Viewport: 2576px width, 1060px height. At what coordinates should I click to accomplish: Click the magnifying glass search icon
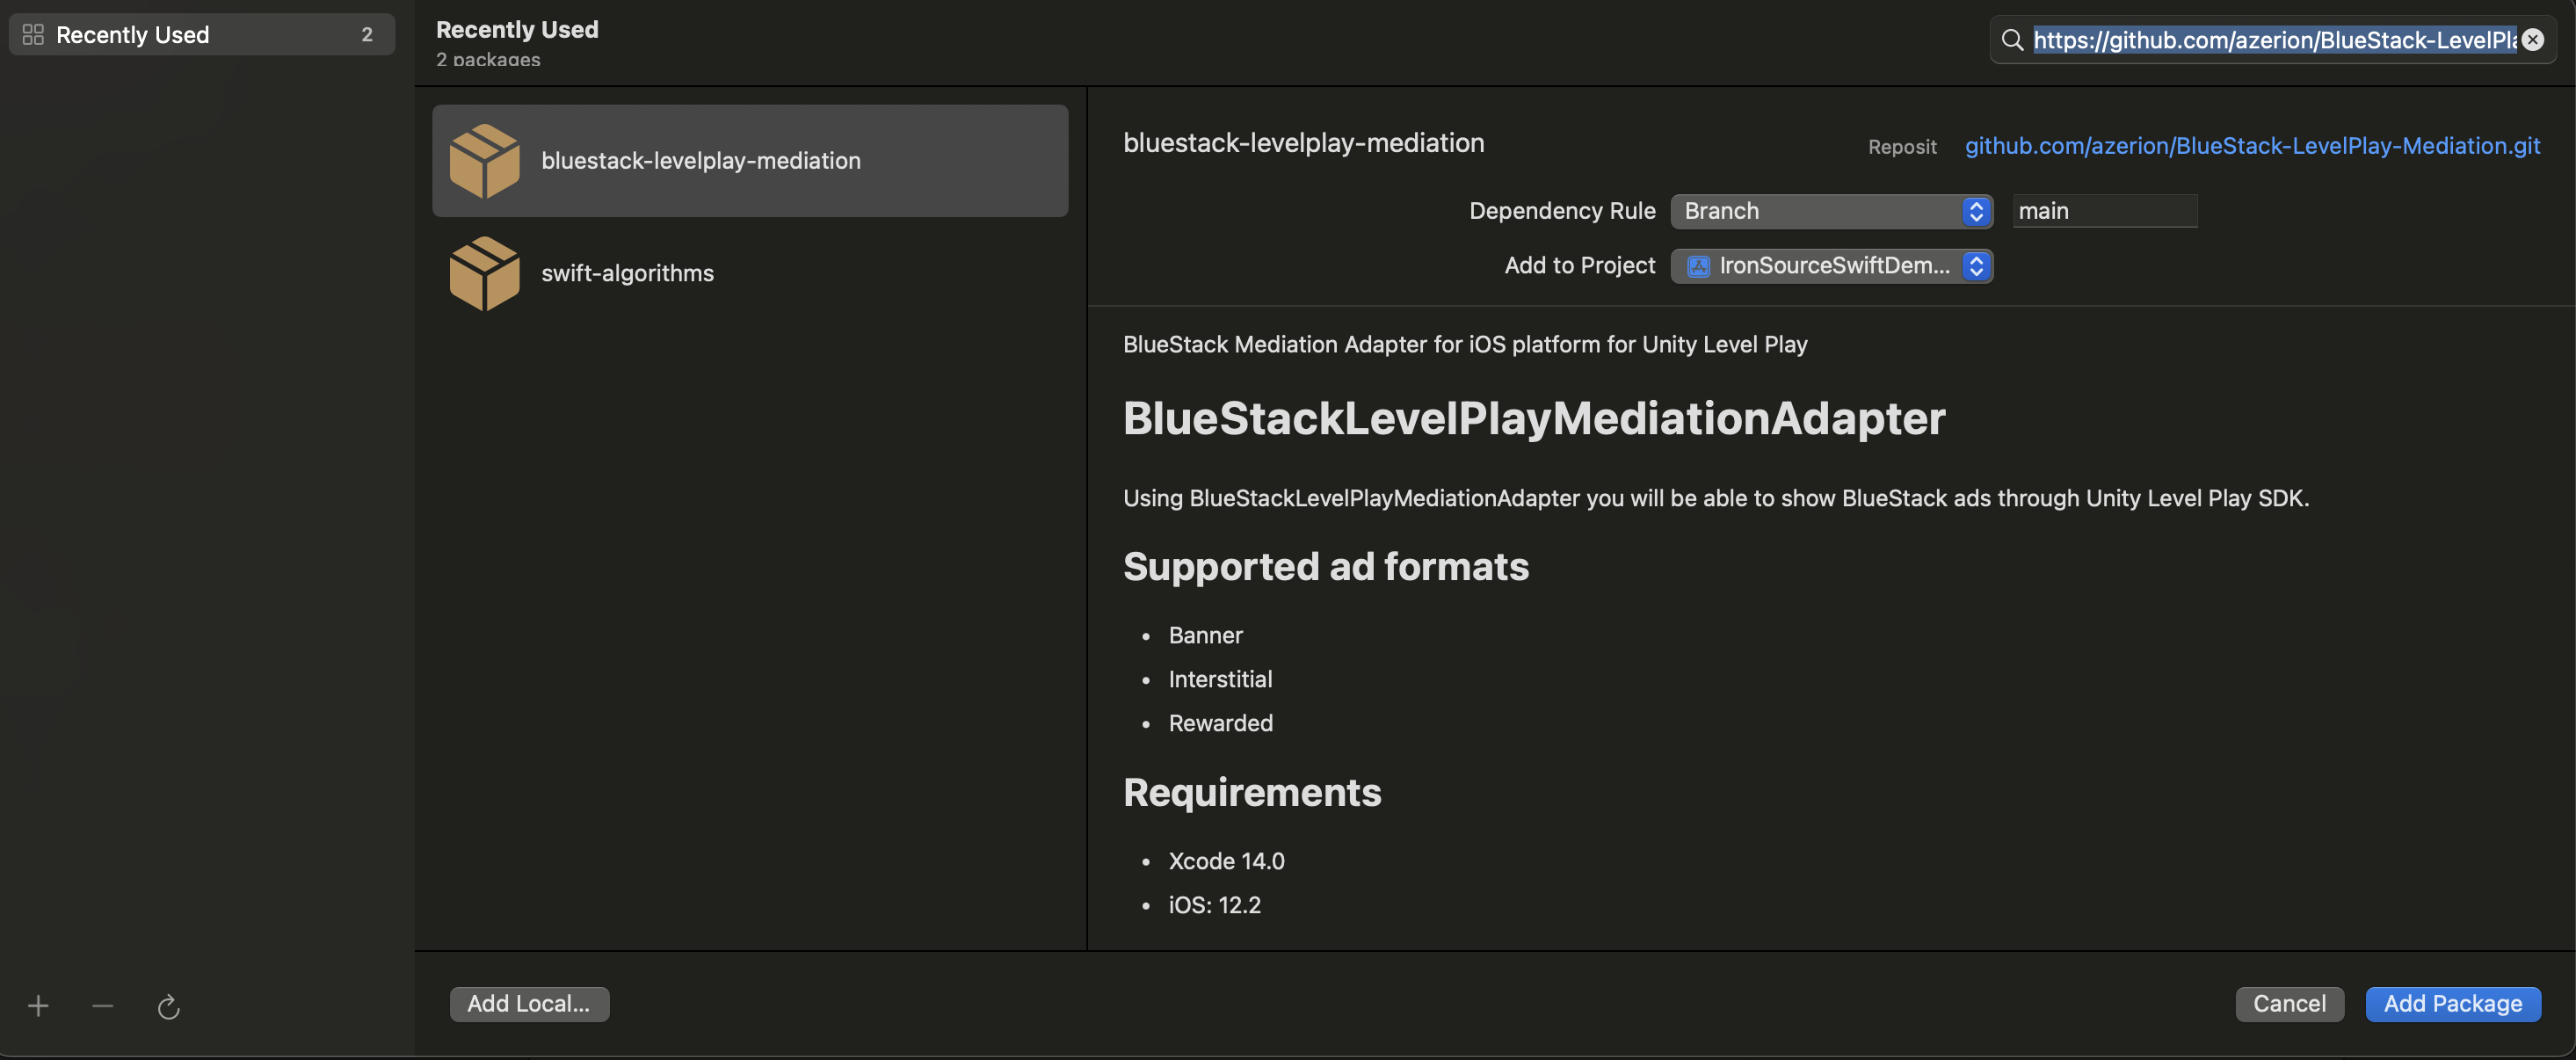click(2012, 40)
